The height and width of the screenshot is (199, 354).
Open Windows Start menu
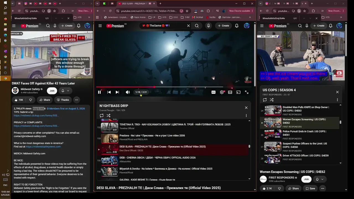pos(5,3)
